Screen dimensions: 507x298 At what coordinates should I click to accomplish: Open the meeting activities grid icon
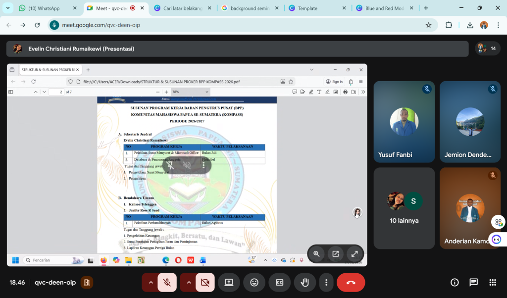point(492,282)
